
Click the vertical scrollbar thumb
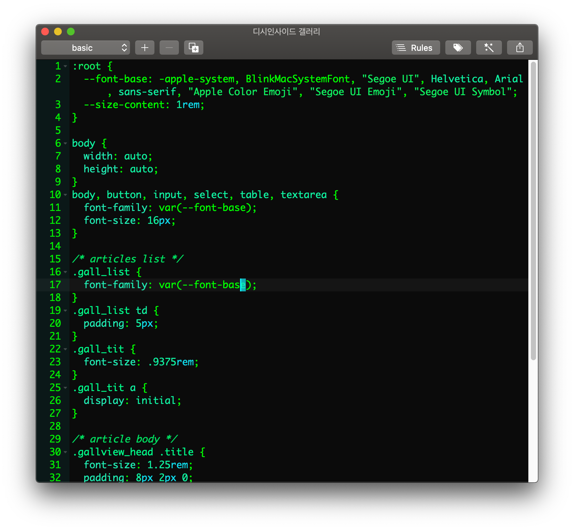pos(533,211)
